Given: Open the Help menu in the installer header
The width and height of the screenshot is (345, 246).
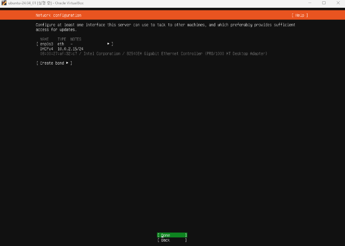Looking at the screenshot, I should click(300, 15).
